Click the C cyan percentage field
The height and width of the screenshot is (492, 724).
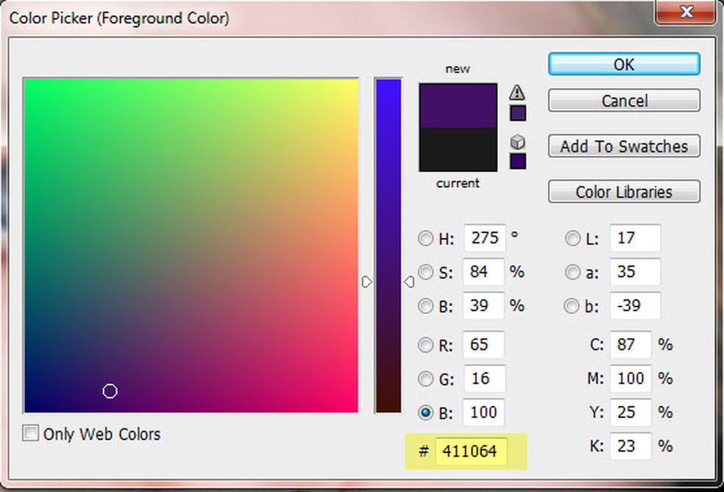coord(630,345)
